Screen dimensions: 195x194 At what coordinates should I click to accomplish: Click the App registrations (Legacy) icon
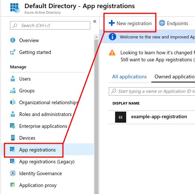pos(13,161)
